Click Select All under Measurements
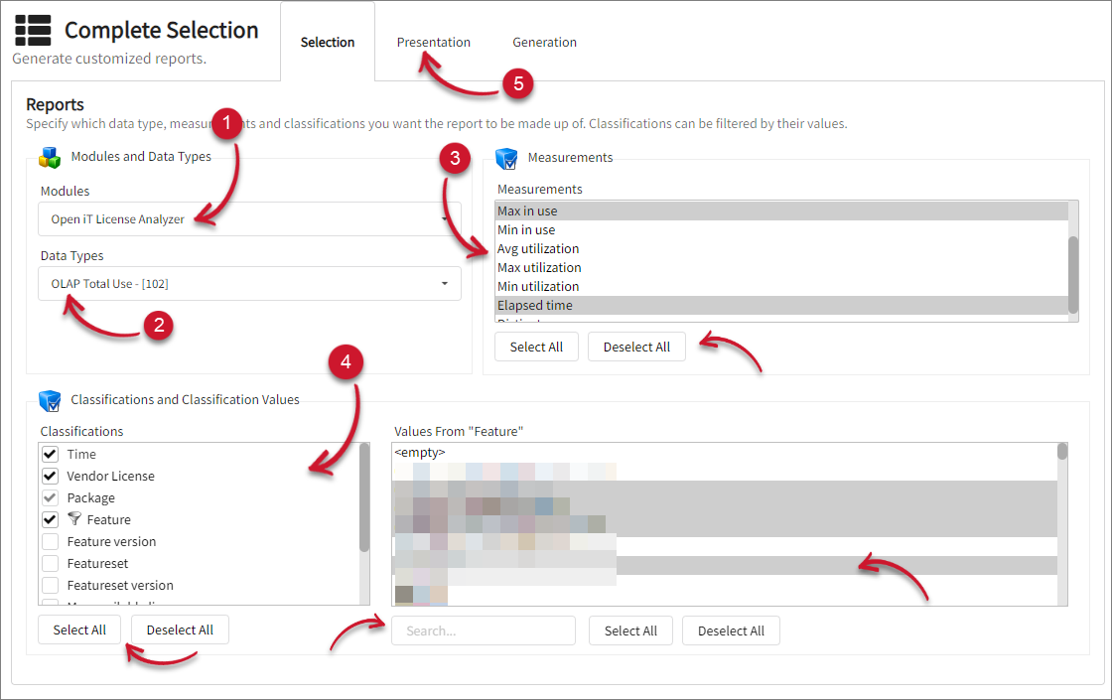Viewport: 1112px width, 700px height. point(536,347)
